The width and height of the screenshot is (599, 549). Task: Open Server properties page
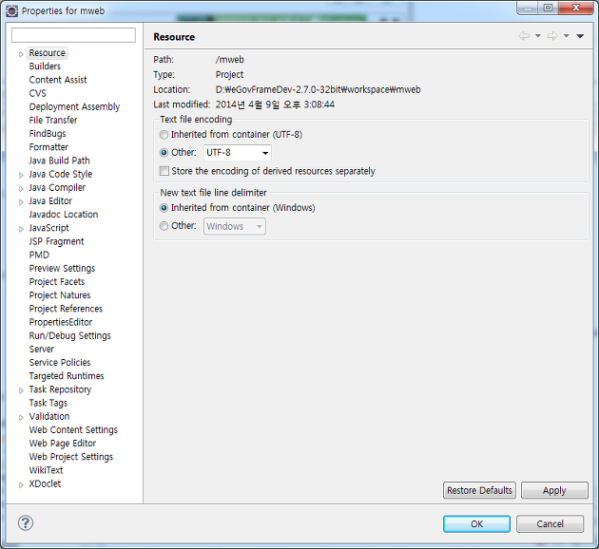[x=42, y=350]
